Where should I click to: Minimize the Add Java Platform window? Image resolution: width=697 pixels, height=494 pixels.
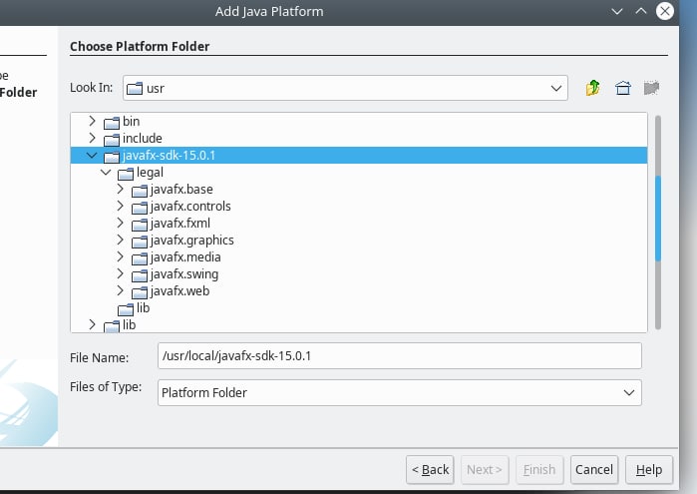click(617, 12)
